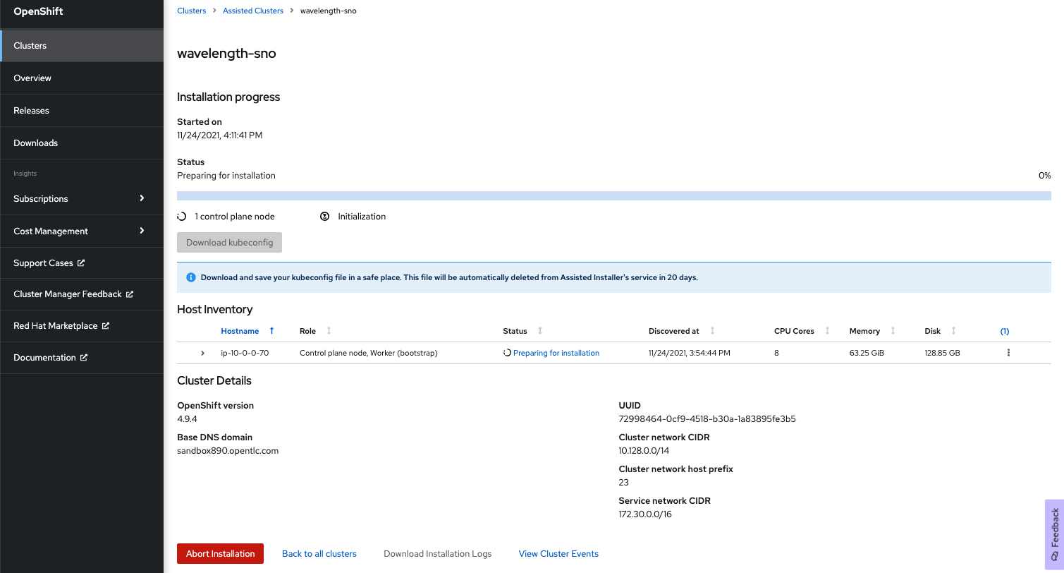Click the Hostname ascending sort arrow
This screenshot has height=573, width=1064.
pos(272,331)
